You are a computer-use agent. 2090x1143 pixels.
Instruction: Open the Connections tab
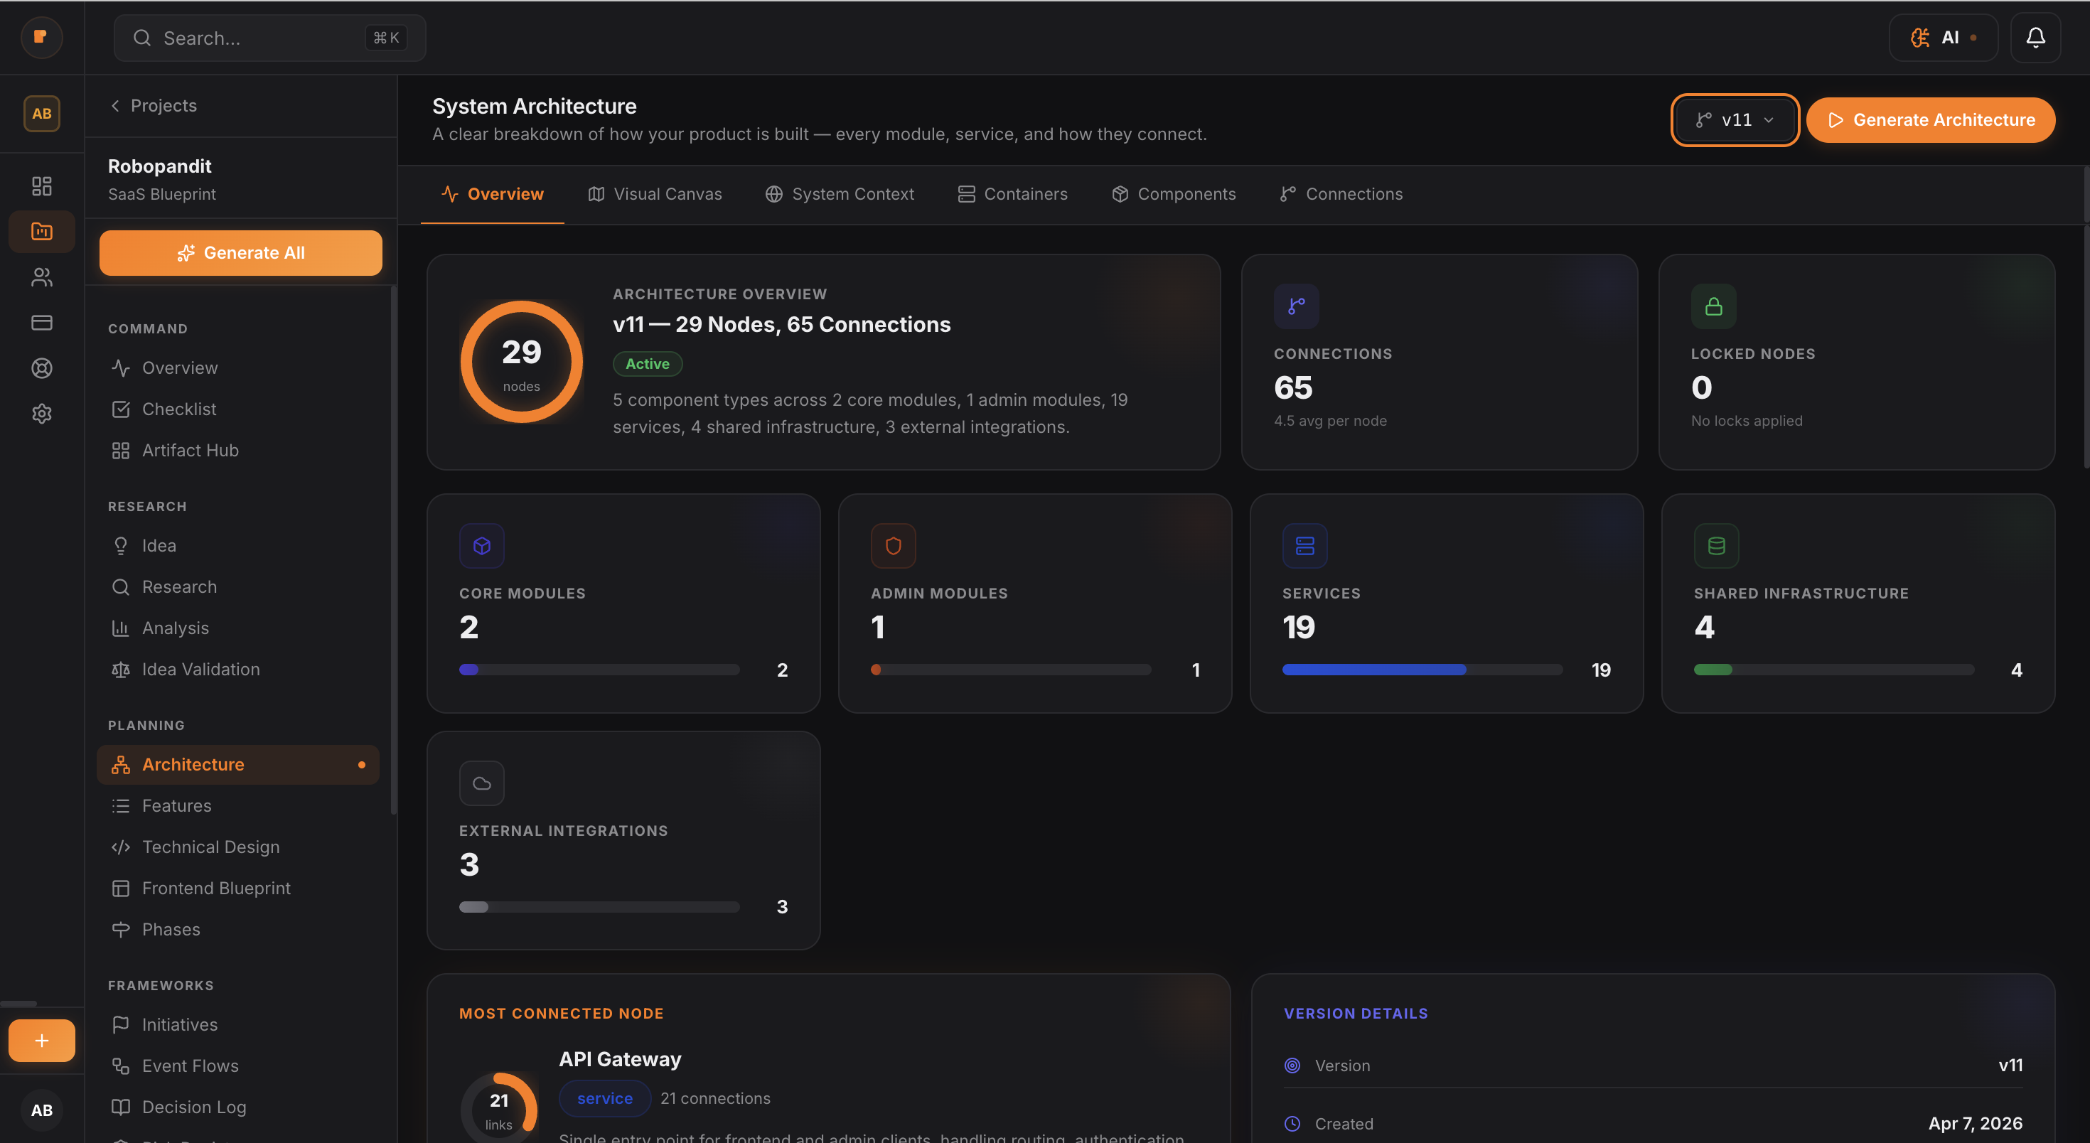coord(1341,194)
